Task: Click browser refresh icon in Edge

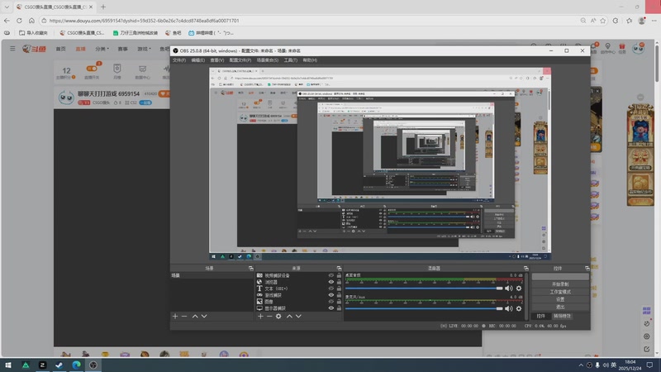Action: (19, 20)
